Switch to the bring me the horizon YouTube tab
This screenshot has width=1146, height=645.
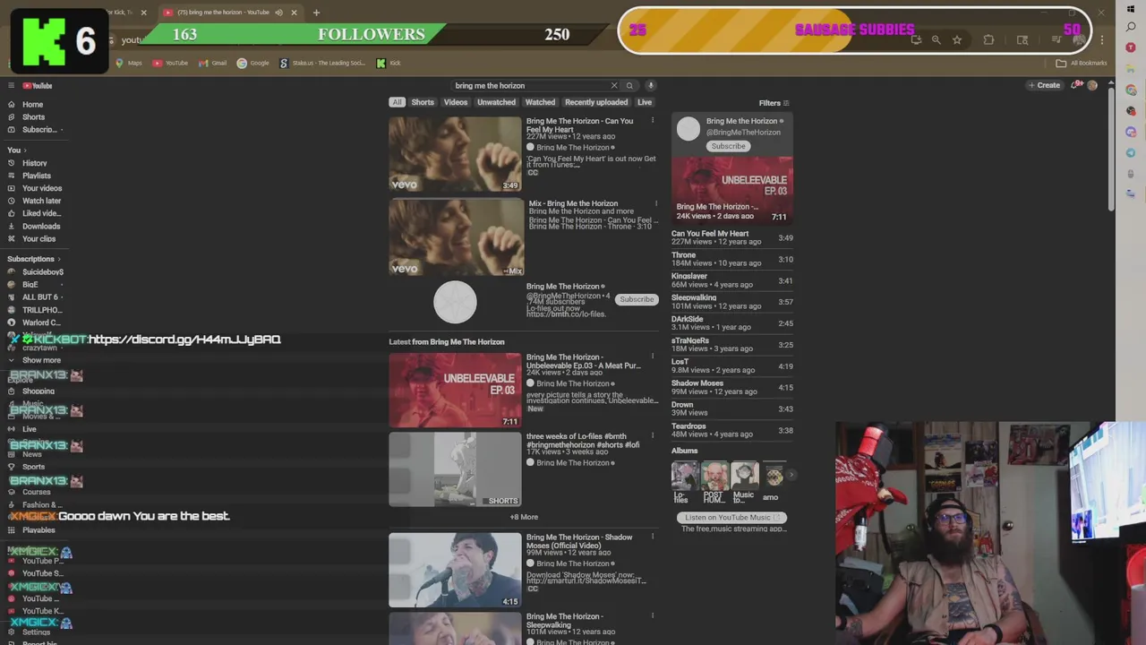224,13
